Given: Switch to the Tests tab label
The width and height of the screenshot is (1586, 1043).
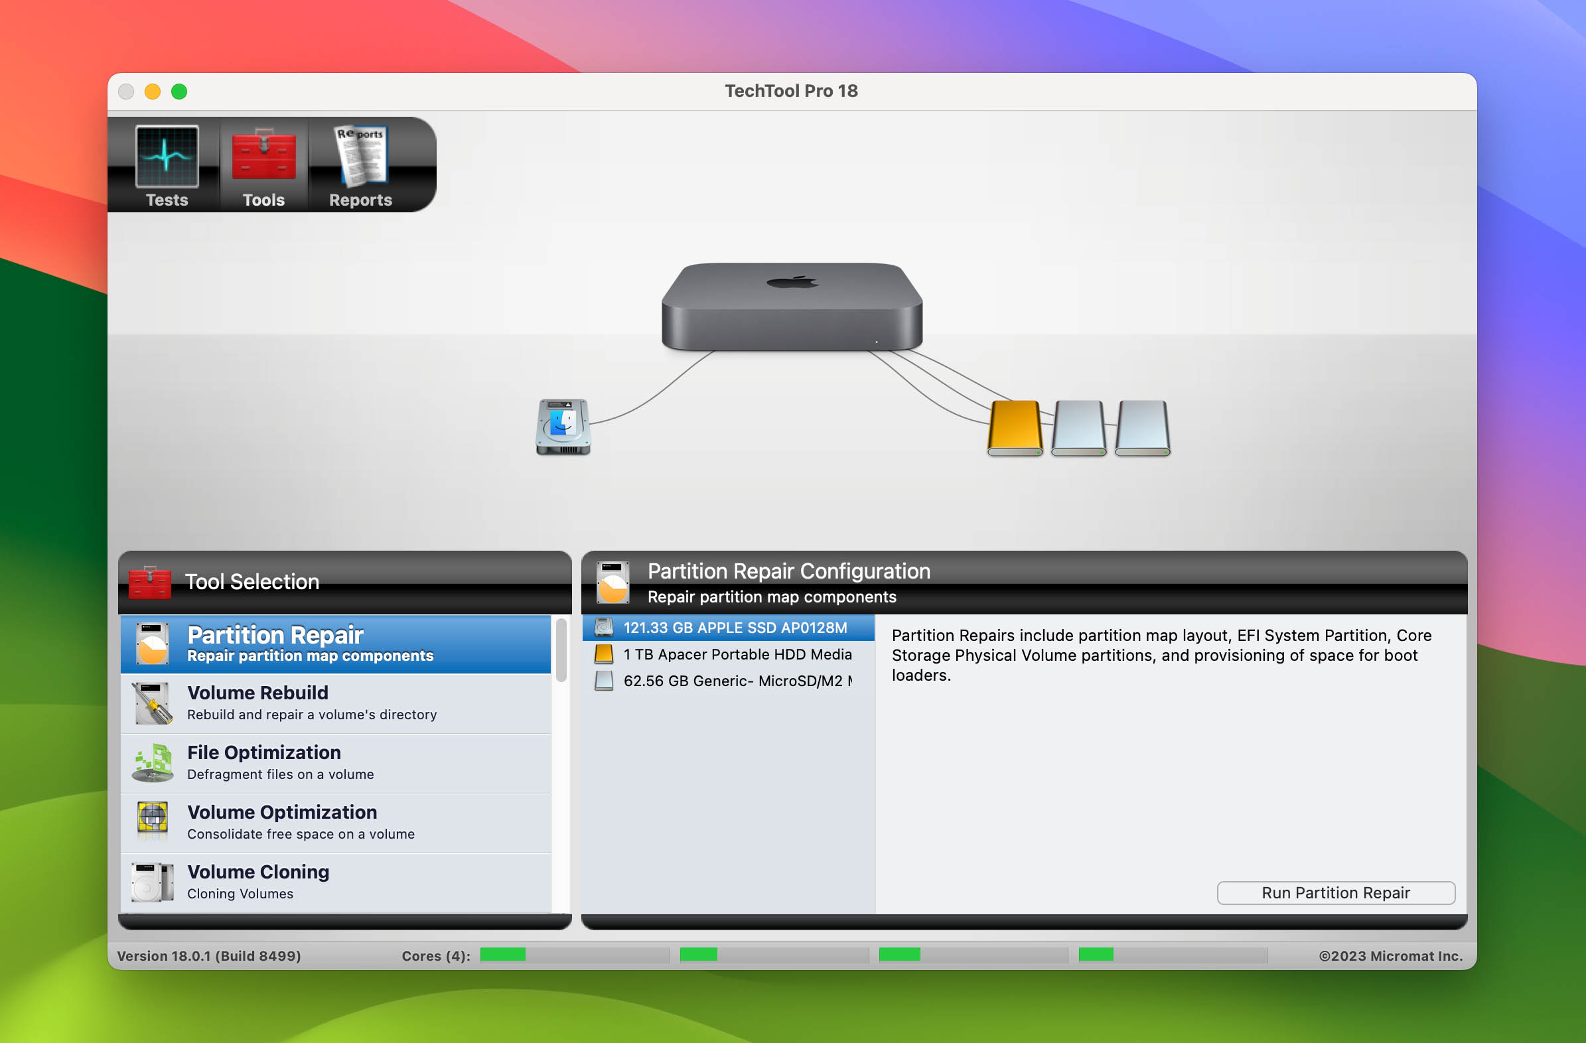Looking at the screenshot, I should [x=167, y=200].
